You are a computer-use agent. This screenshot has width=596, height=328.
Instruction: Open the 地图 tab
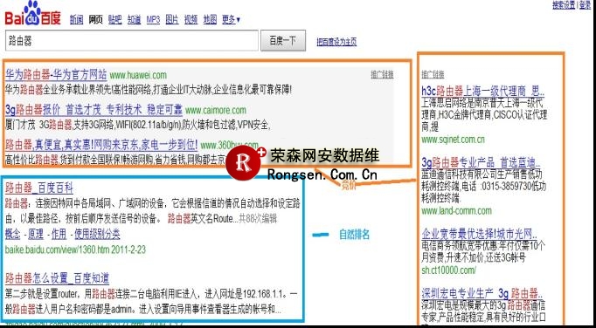210,19
